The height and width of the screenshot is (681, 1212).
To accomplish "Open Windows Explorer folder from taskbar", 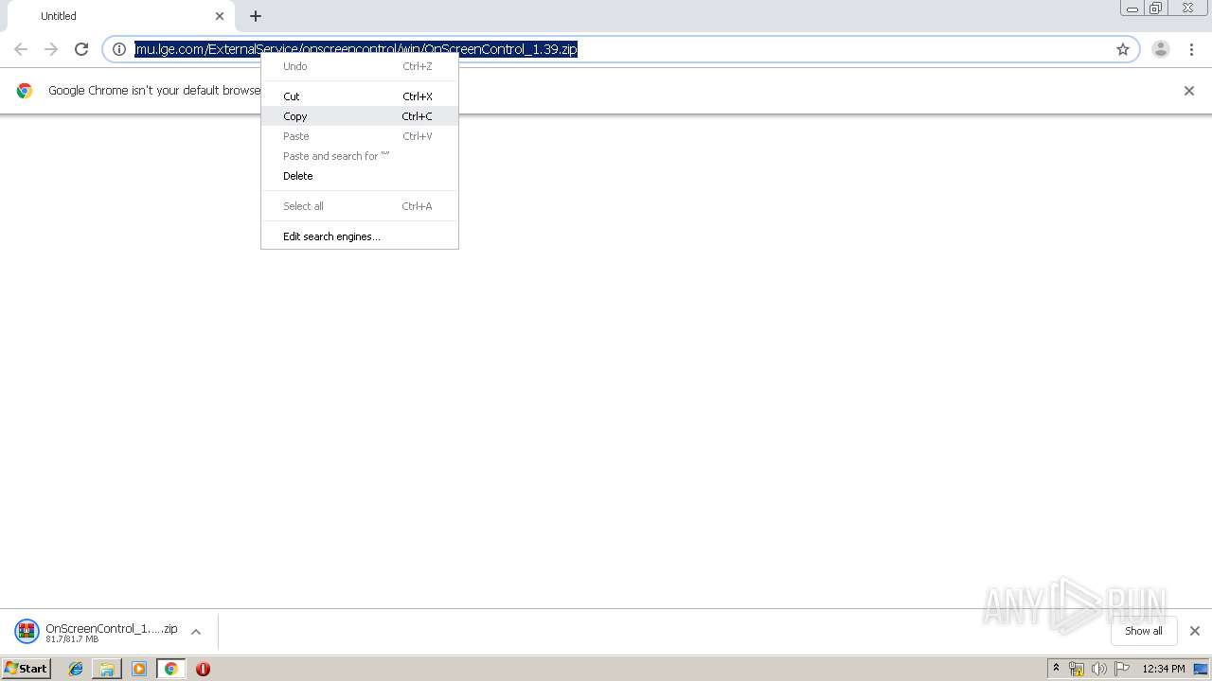I will click(107, 669).
